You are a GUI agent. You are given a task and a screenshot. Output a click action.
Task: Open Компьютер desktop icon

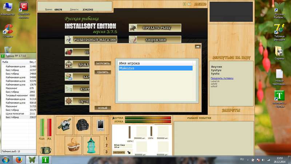[x=8, y=9]
